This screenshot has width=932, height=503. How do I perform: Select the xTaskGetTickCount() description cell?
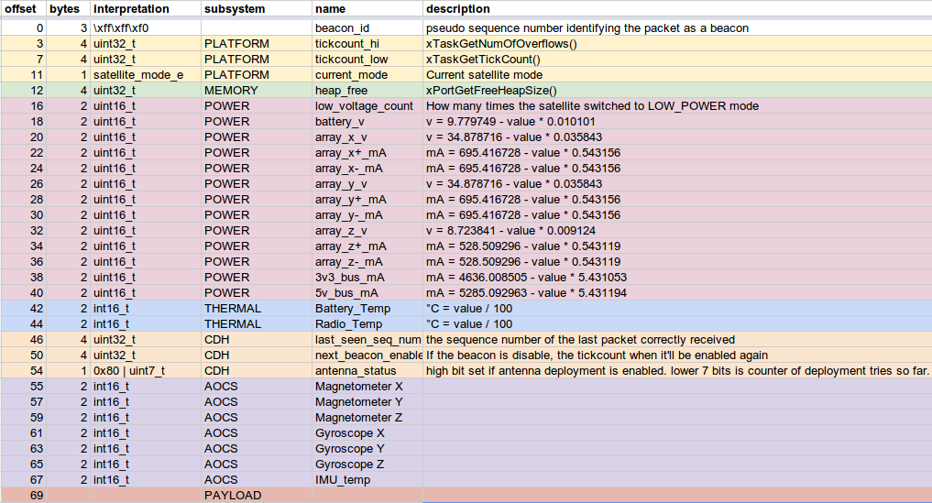676,60
